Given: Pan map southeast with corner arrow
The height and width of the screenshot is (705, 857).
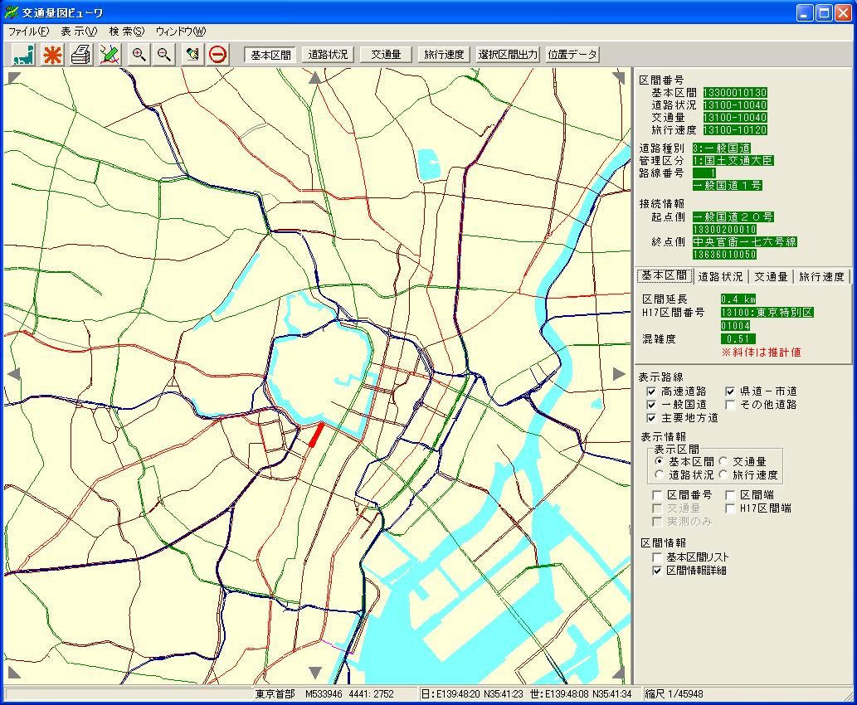Looking at the screenshot, I should (619, 673).
